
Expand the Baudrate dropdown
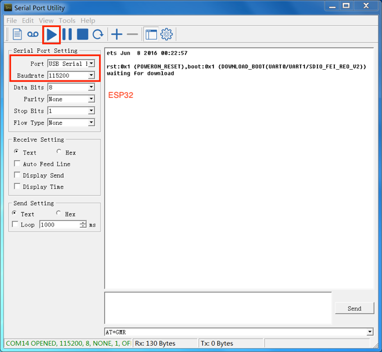pos(91,75)
